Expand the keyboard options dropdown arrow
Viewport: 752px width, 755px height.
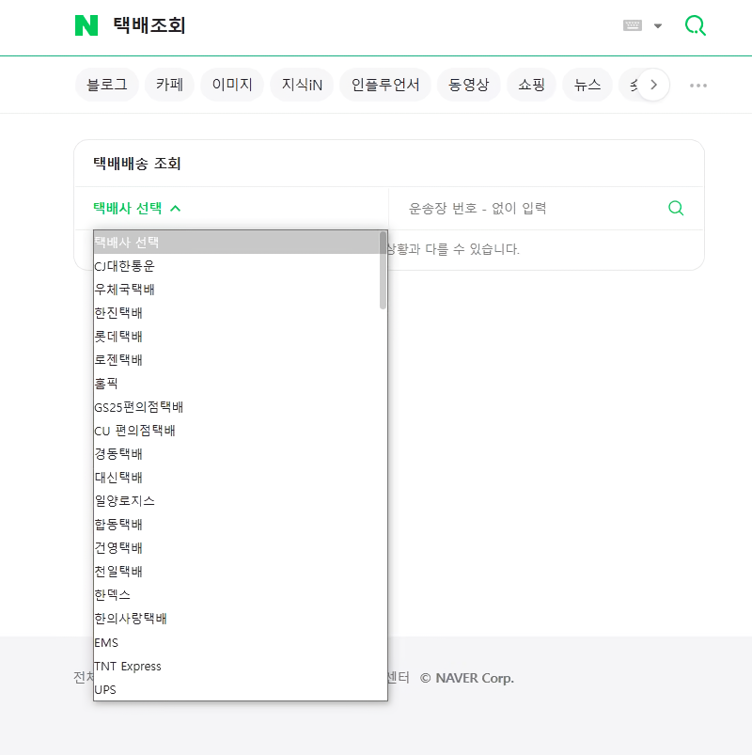658,26
